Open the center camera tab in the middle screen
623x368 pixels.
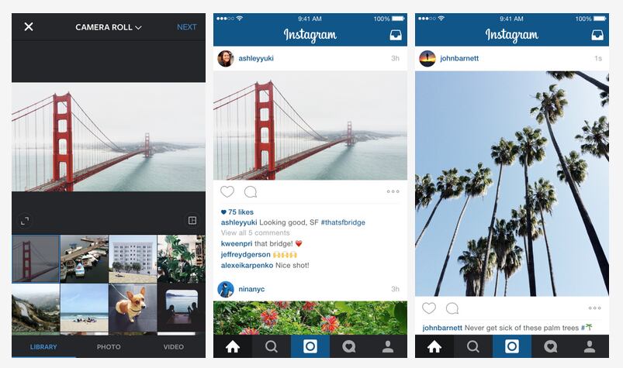click(310, 346)
